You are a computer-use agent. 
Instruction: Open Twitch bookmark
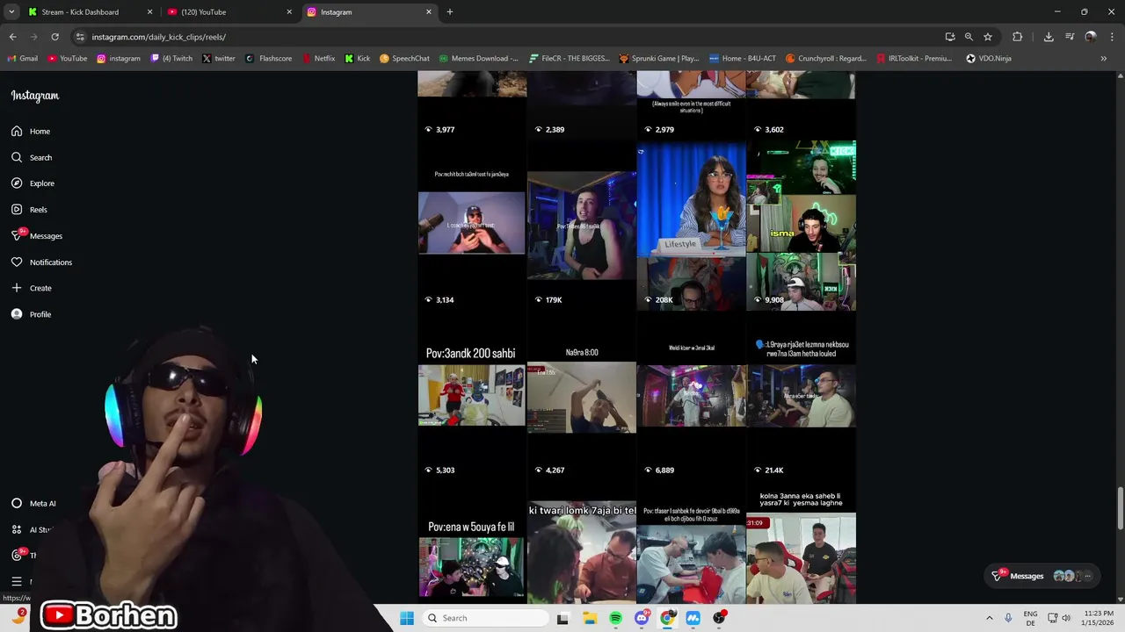(171, 59)
